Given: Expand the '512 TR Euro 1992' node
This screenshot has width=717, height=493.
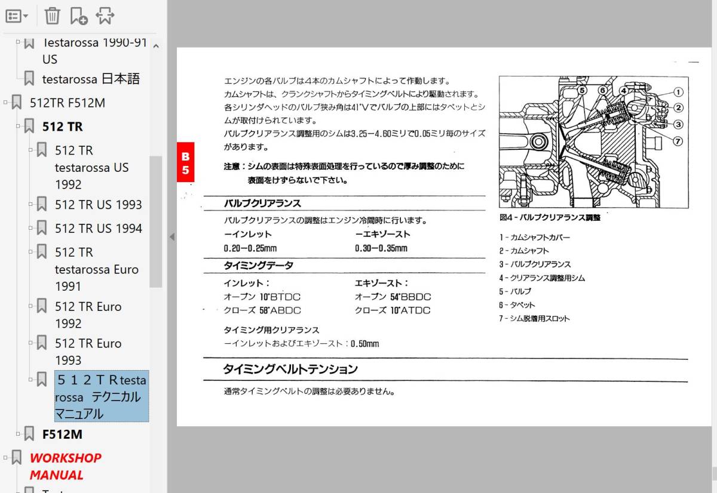Looking at the screenshot, I should pos(31,307).
